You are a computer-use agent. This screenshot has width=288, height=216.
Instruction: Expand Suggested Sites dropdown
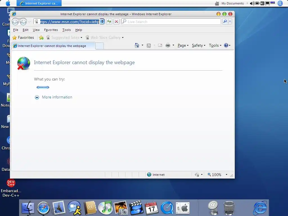coord(81,38)
